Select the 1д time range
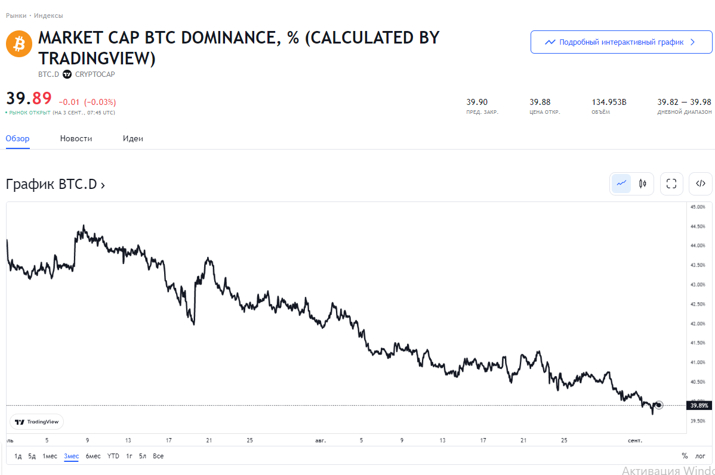The height and width of the screenshot is (475, 715). [18, 456]
